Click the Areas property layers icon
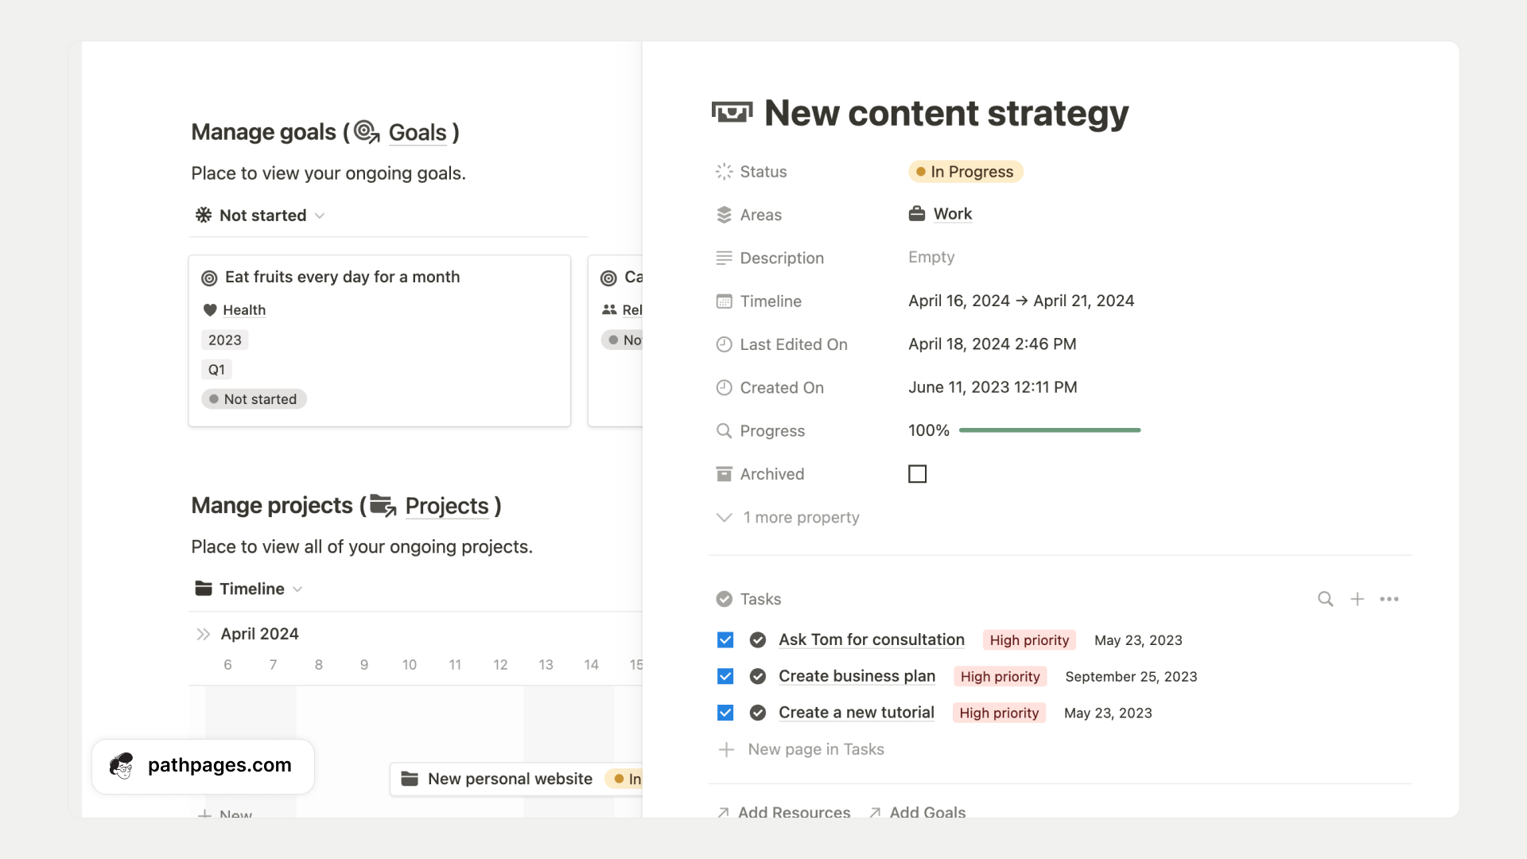The height and width of the screenshot is (859, 1527). (724, 214)
